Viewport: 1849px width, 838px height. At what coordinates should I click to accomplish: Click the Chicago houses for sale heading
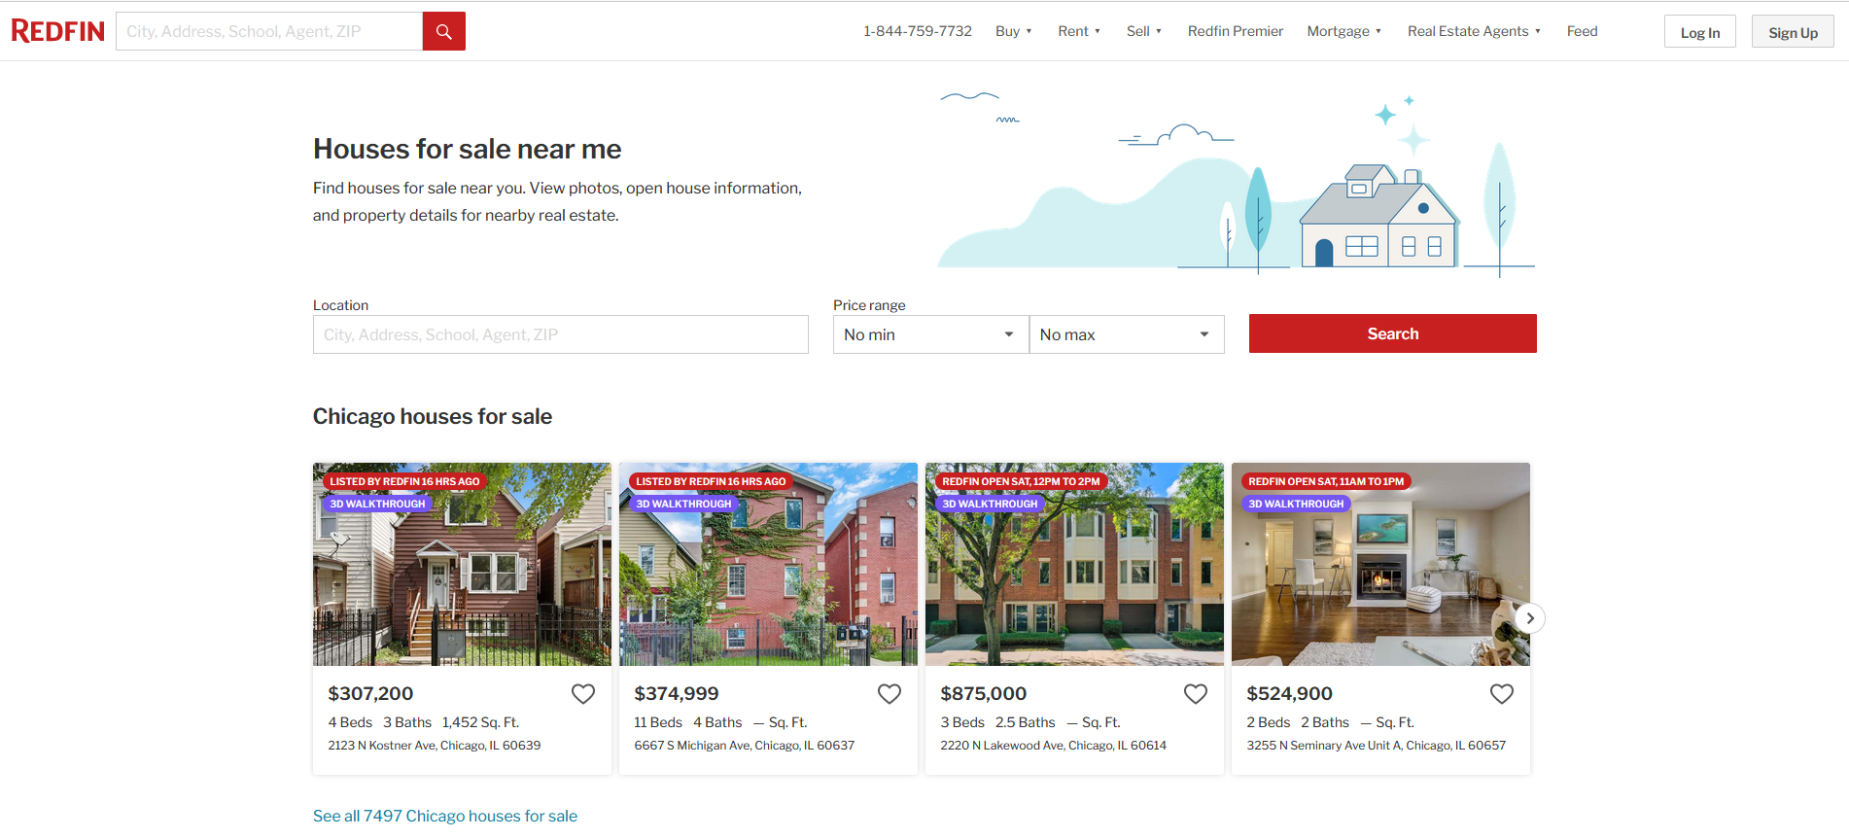433,416
